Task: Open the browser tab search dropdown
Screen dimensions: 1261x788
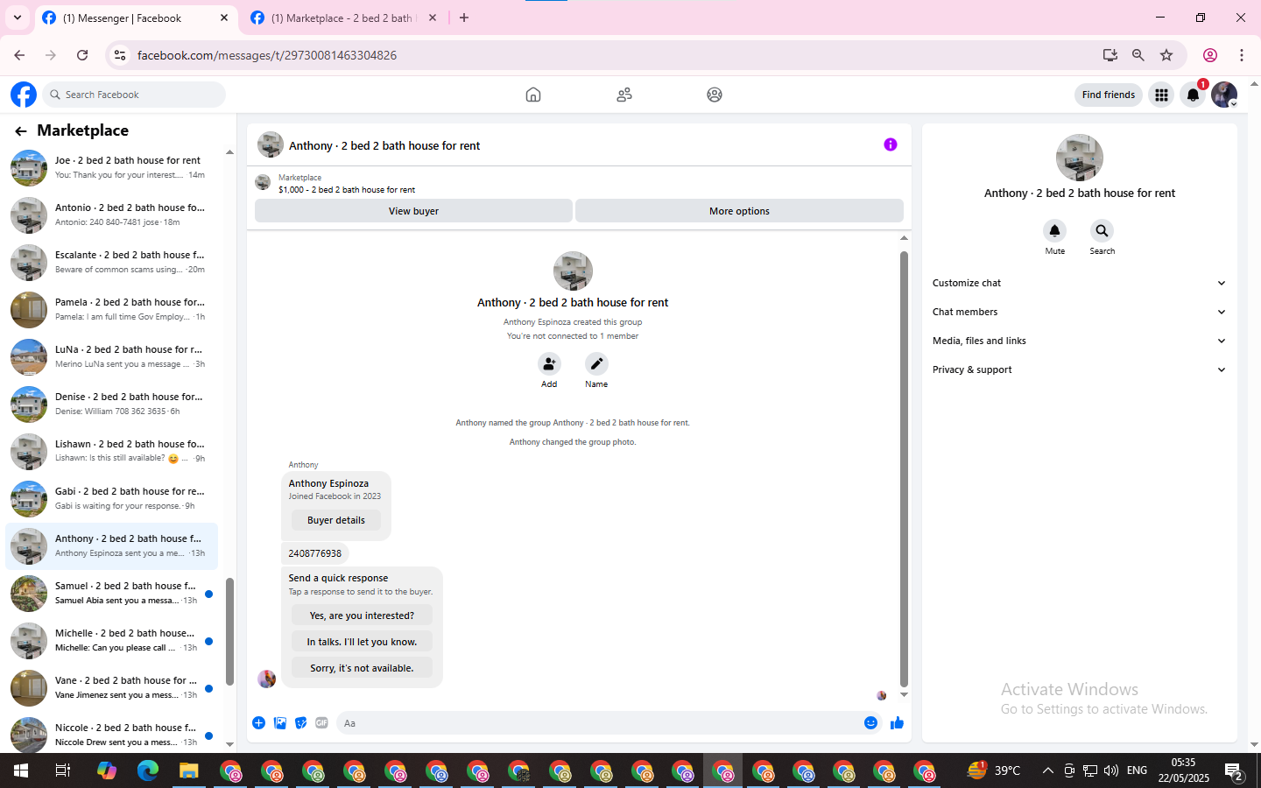Action: pyautogui.click(x=18, y=18)
